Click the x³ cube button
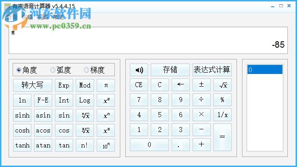 pyautogui.click(x=106, y=130)
